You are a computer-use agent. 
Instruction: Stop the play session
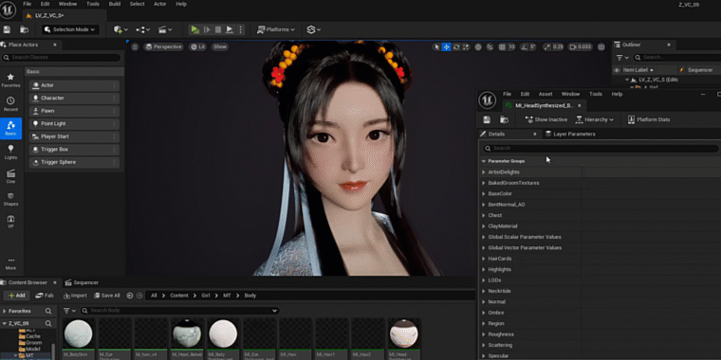(x=218, y=29)
